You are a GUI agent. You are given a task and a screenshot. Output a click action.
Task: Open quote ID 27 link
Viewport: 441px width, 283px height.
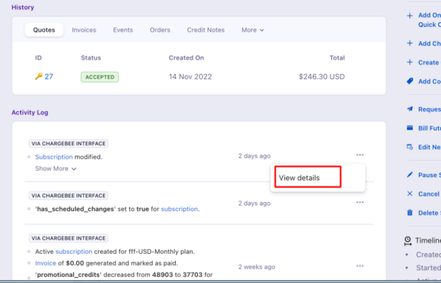click(x=49, y=77)
